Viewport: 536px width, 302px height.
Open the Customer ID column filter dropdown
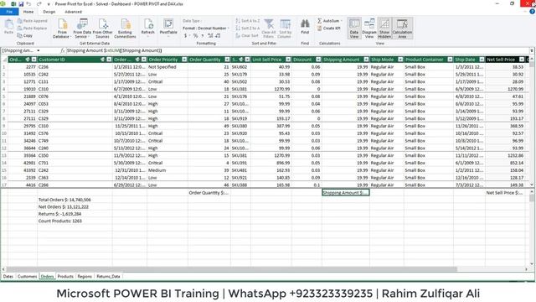tap(109, 60)
